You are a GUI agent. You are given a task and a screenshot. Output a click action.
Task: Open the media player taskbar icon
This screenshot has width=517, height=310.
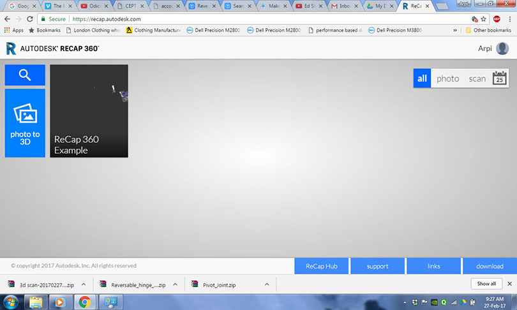60,302
